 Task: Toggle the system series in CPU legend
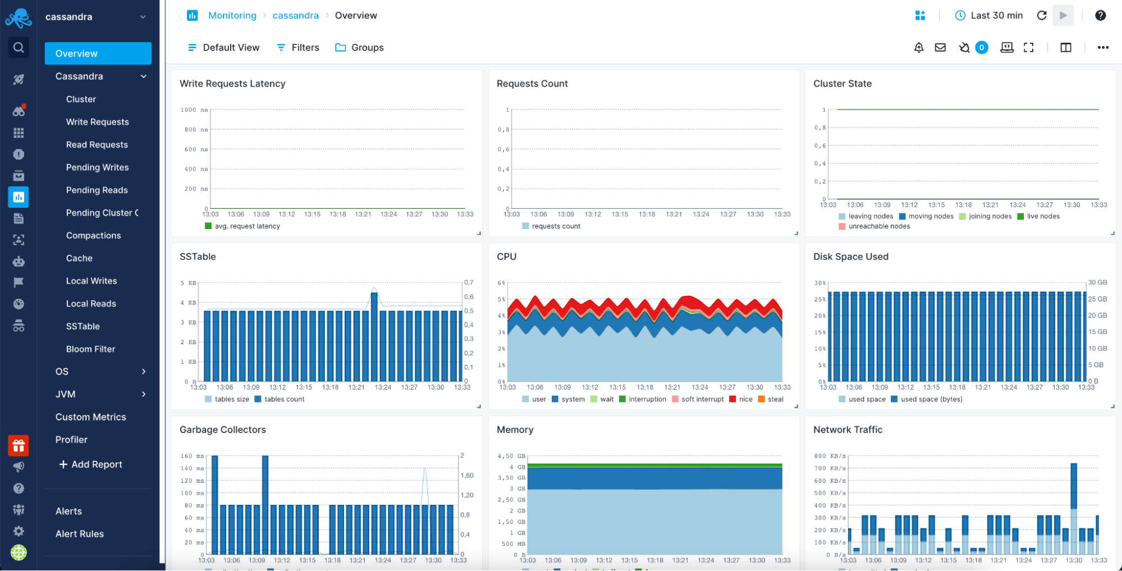(568, 400)
